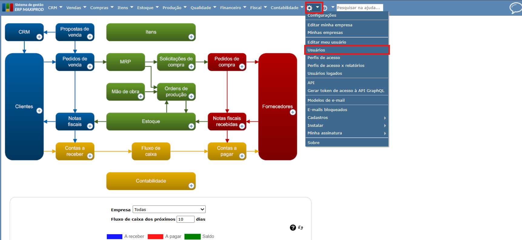Open the Clientes flowchart box
Screen dimensions: 522x240
click(24, 107)
